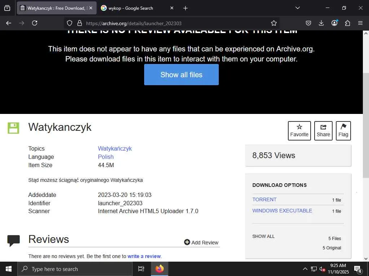Screen dimensions: 369x276
Task: Switch to the Watykanczyk archive tab
Action: tap(57, 8)
